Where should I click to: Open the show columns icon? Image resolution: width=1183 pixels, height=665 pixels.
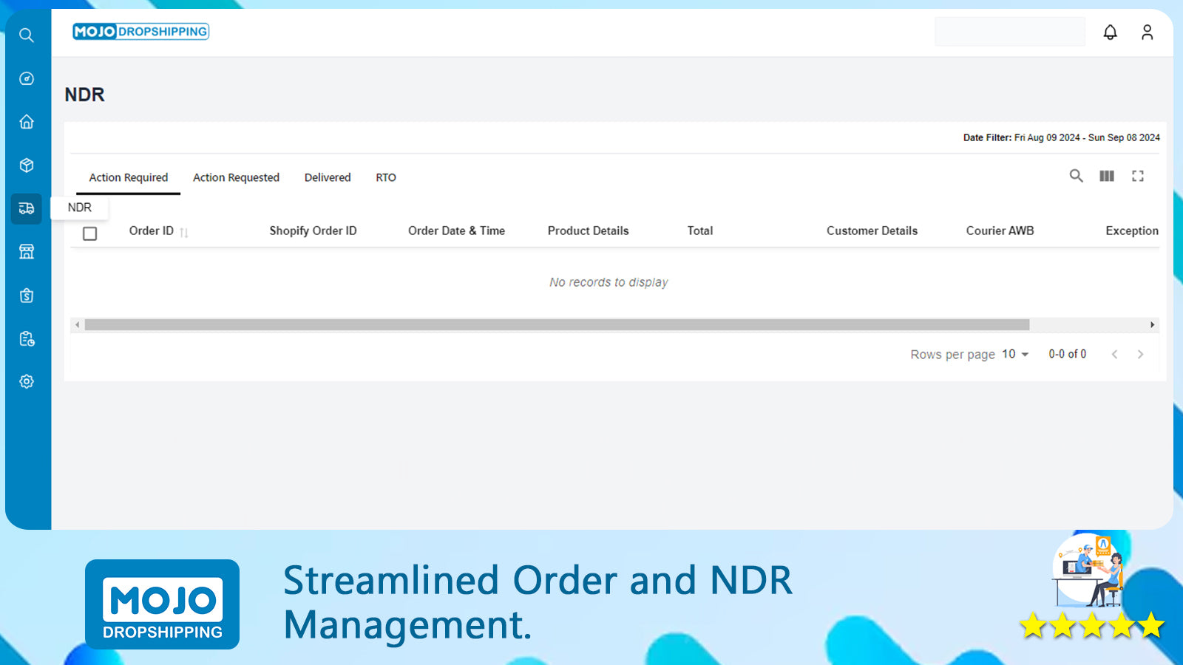coord(1107,176)
